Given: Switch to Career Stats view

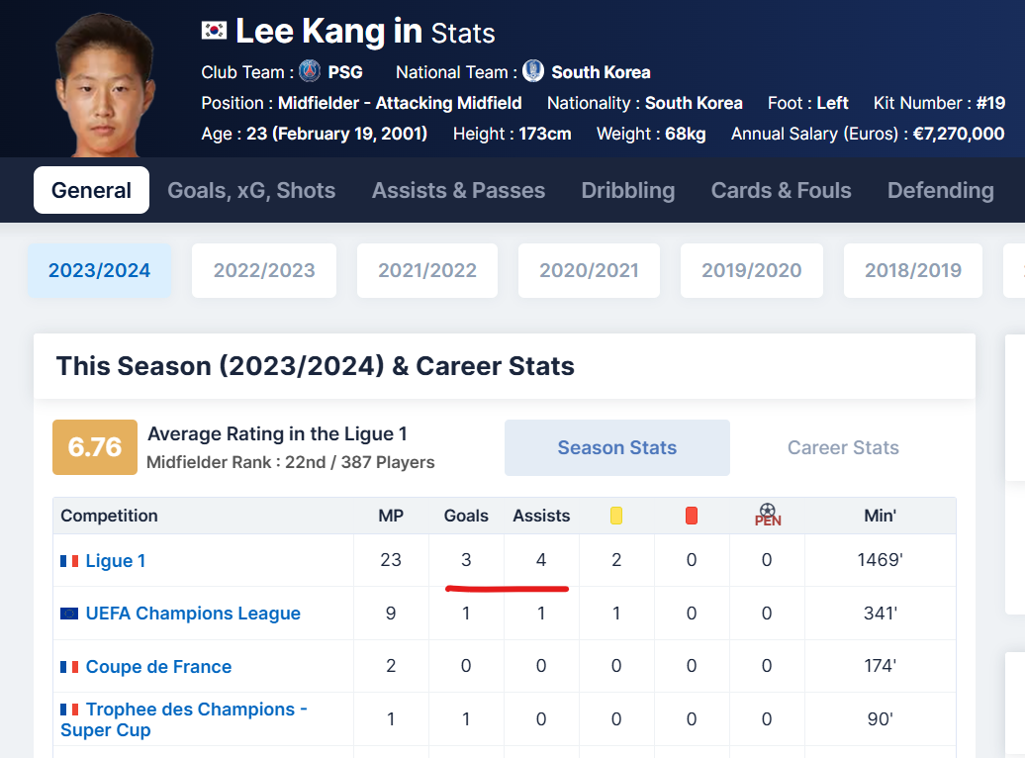Looking at the screenshot, I should pos(843,447).
